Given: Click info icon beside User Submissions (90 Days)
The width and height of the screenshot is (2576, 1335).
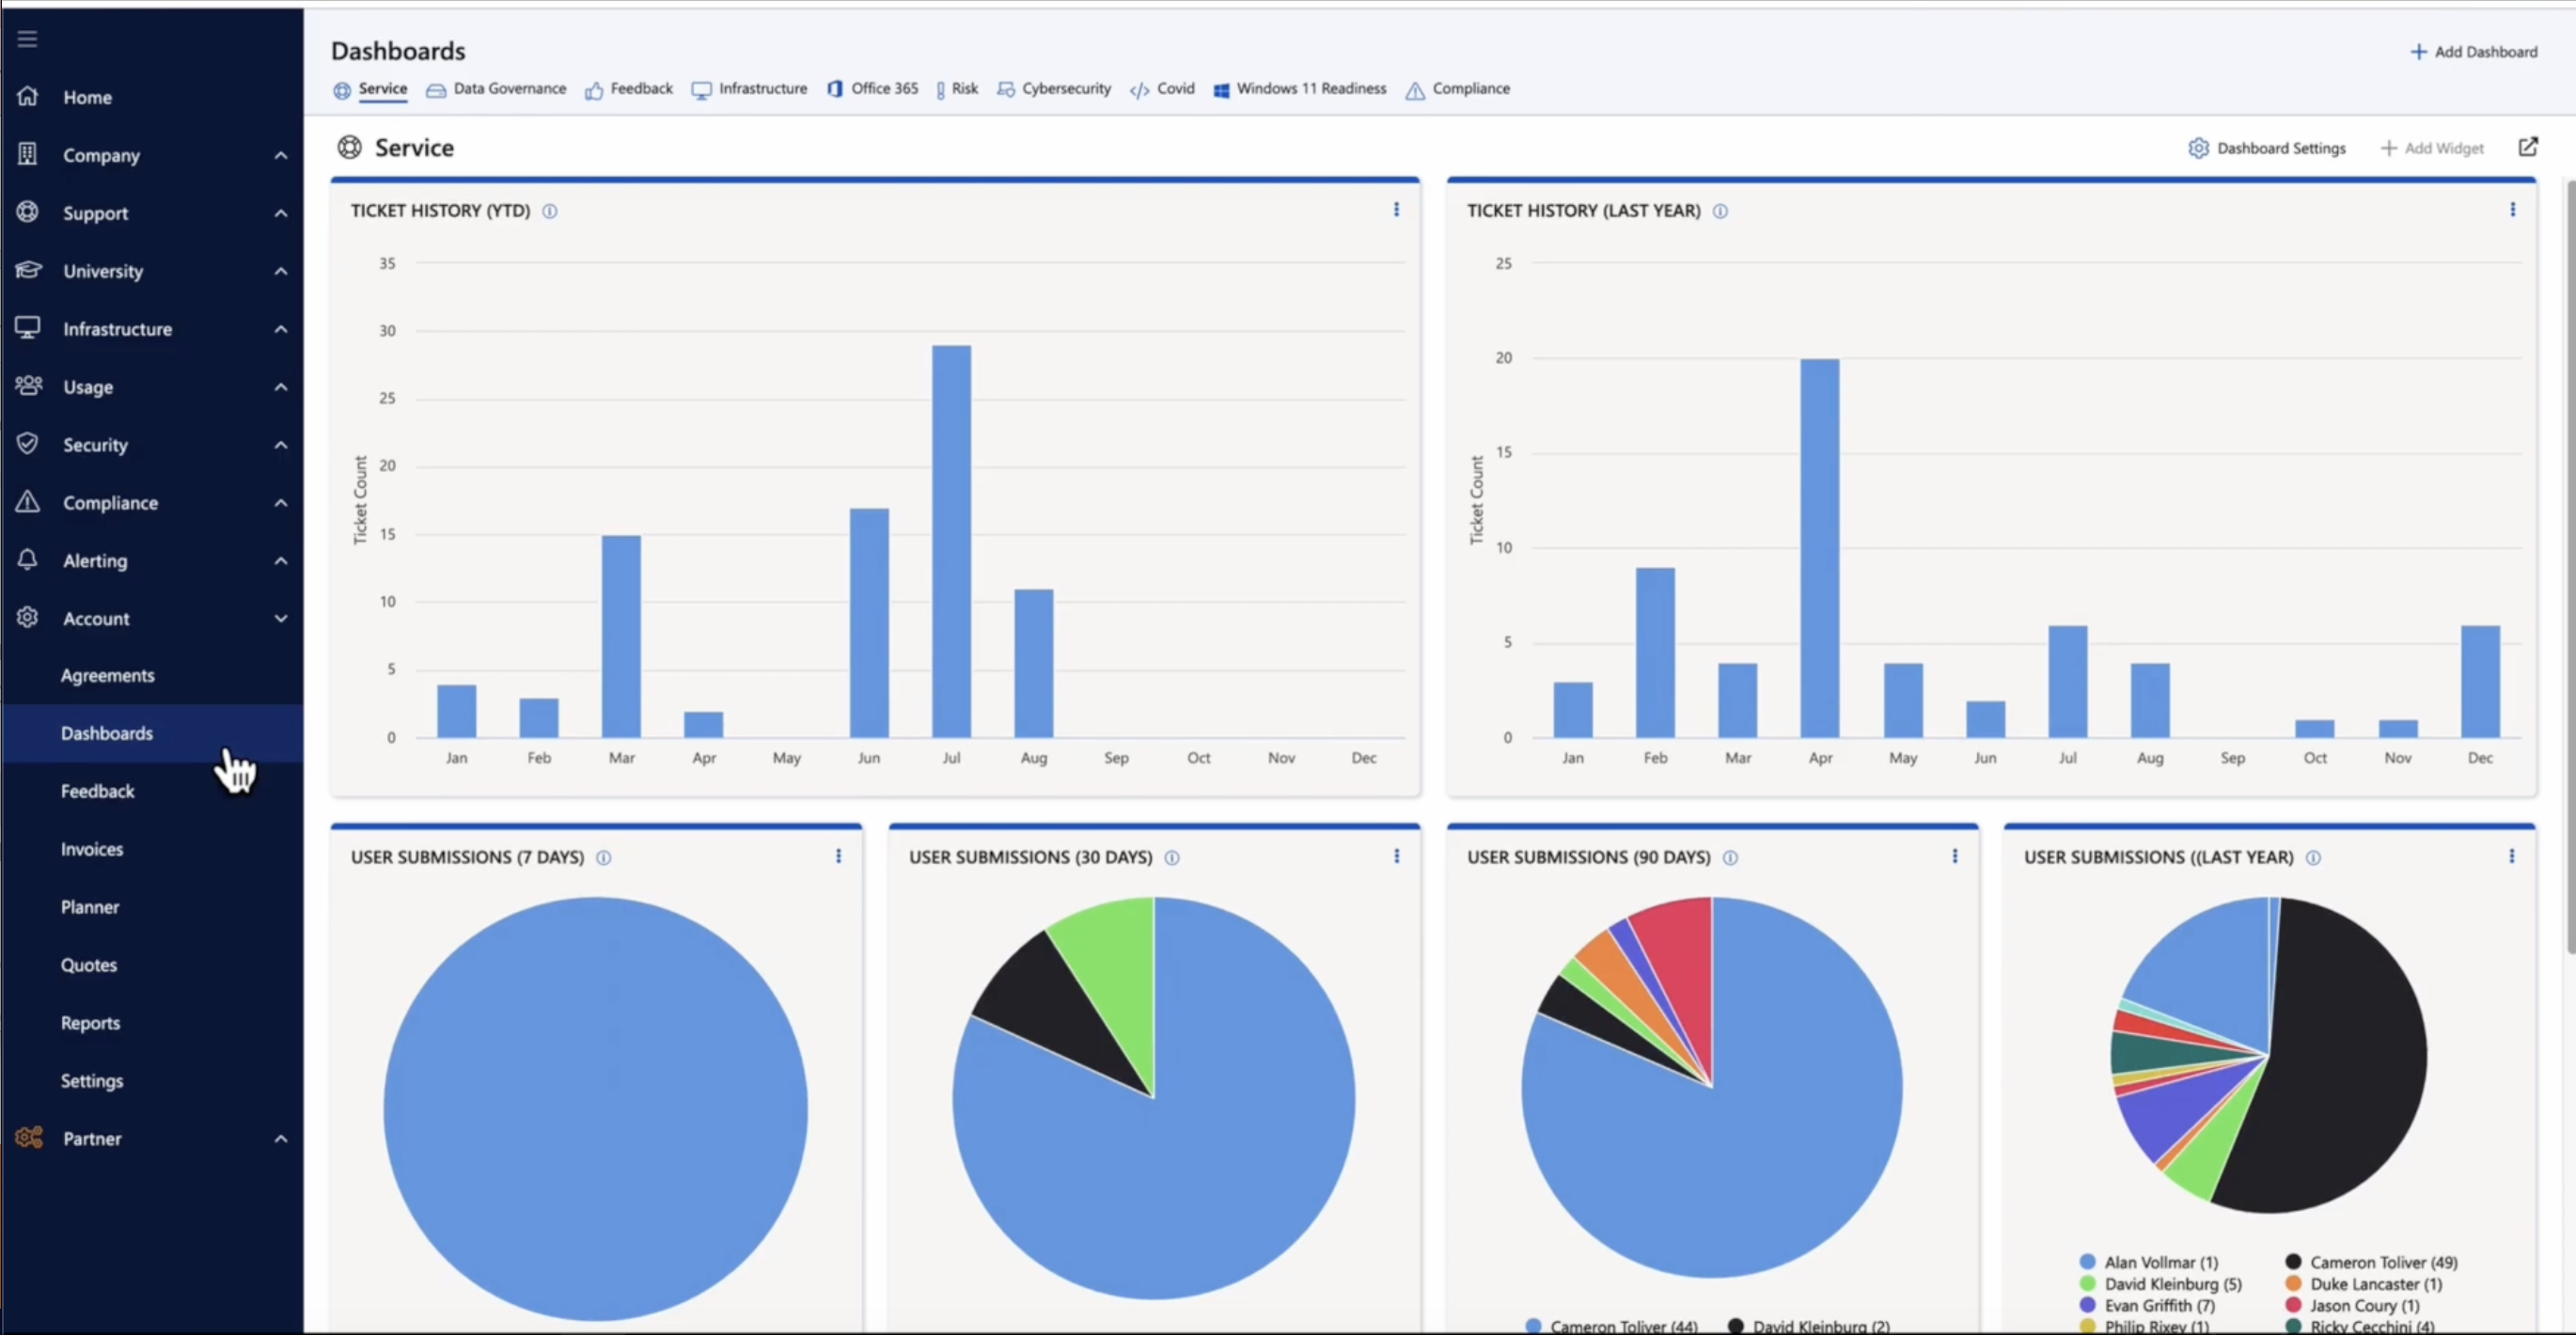Looking at the screenshot, I should pyautogui.click(x=1730, y=858).
